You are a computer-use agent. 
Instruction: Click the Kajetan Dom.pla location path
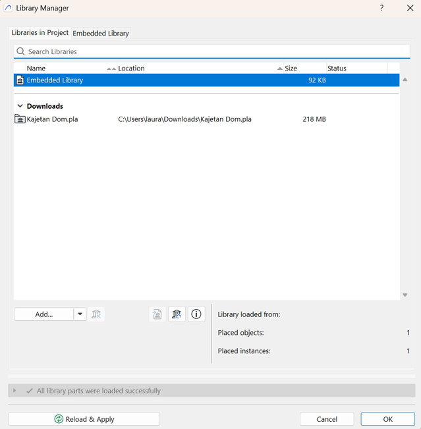coord(184,119)
